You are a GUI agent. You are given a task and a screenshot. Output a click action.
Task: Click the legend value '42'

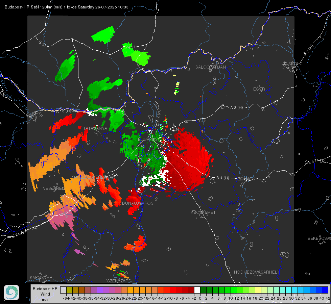click(328, 298)
